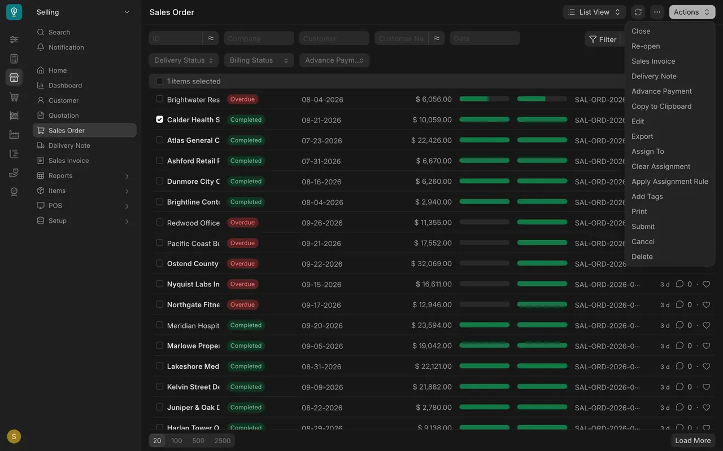The width and height of the screenshot is (723, 451).
Task: Focus the Date filter input field
Action: click(485, 38)
